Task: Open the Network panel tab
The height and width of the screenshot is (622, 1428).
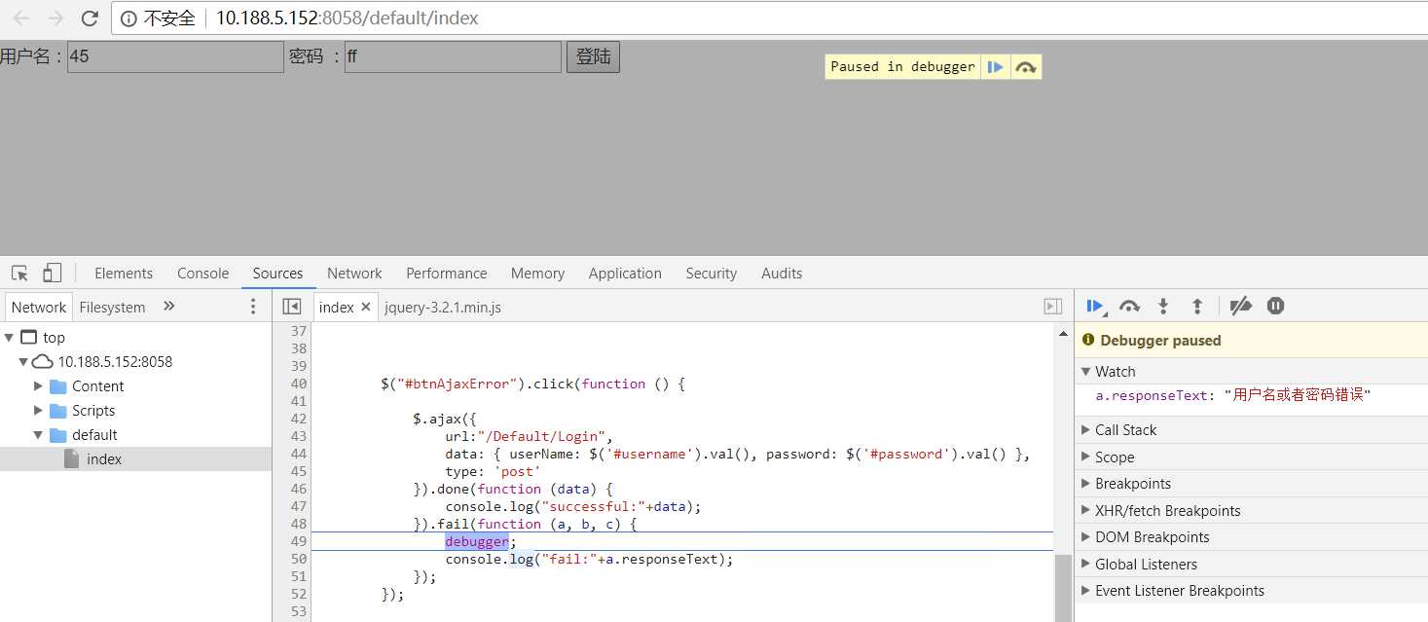Action: point(354,274)
